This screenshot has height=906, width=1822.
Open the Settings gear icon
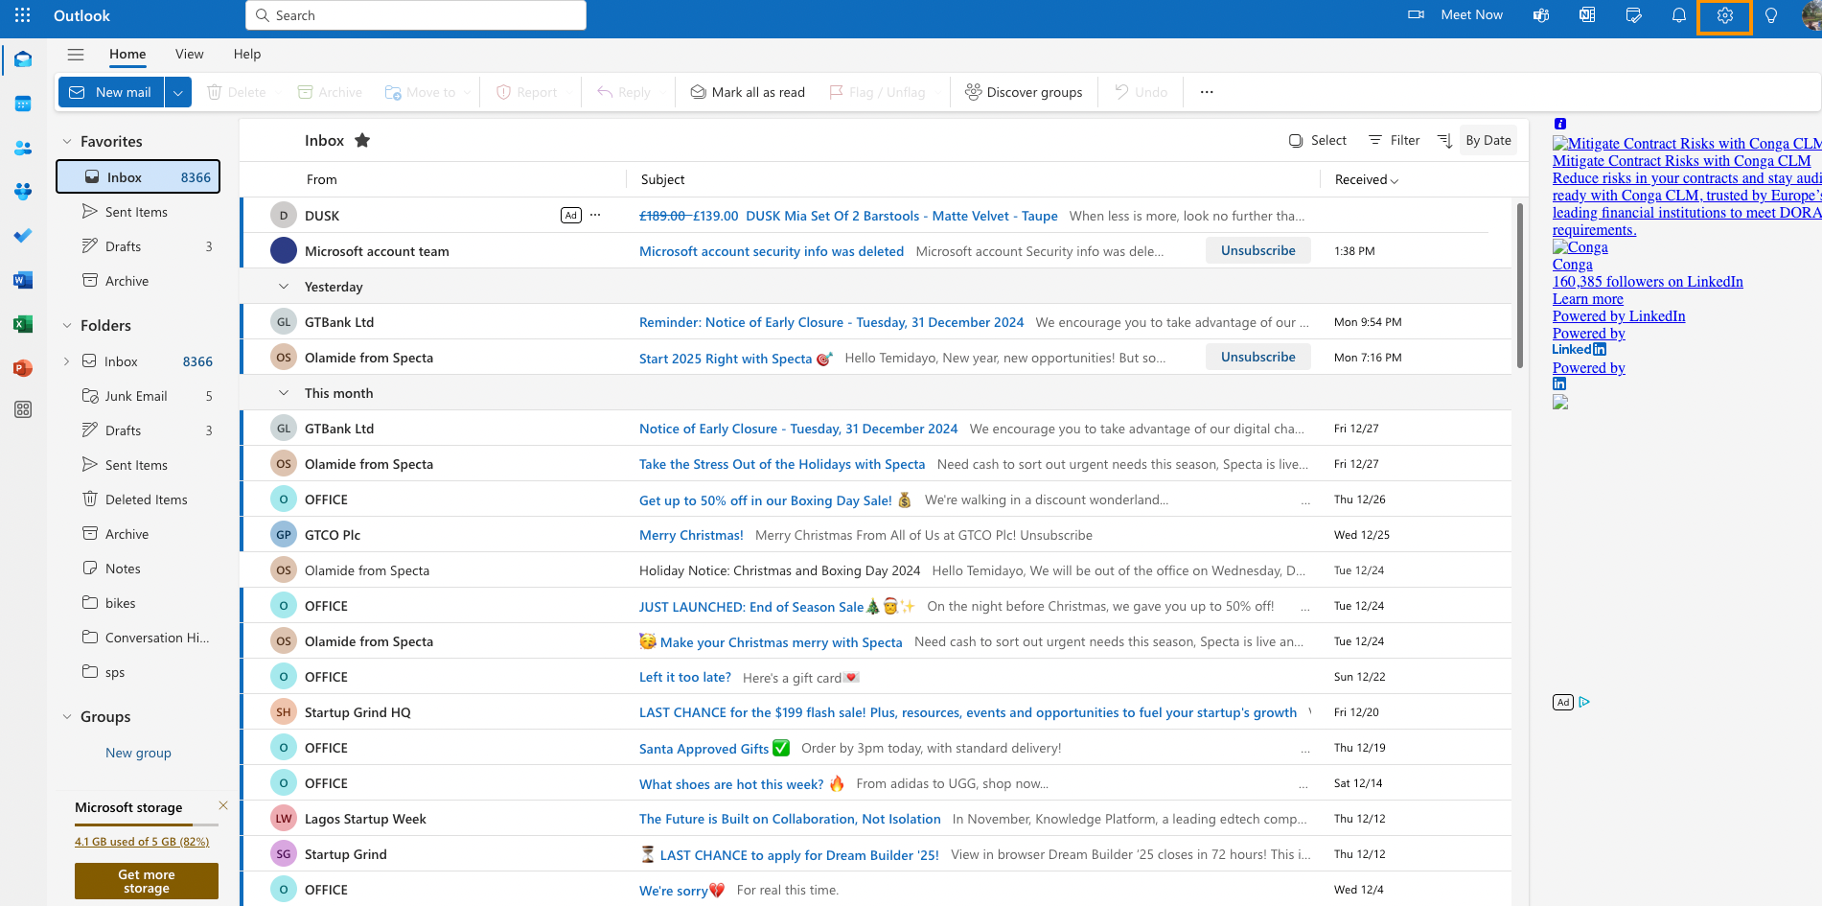(x=1724, y=15)
